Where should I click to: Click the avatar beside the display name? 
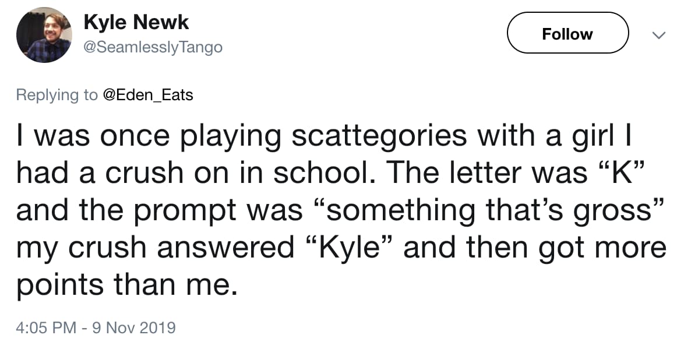coord(44,34)
